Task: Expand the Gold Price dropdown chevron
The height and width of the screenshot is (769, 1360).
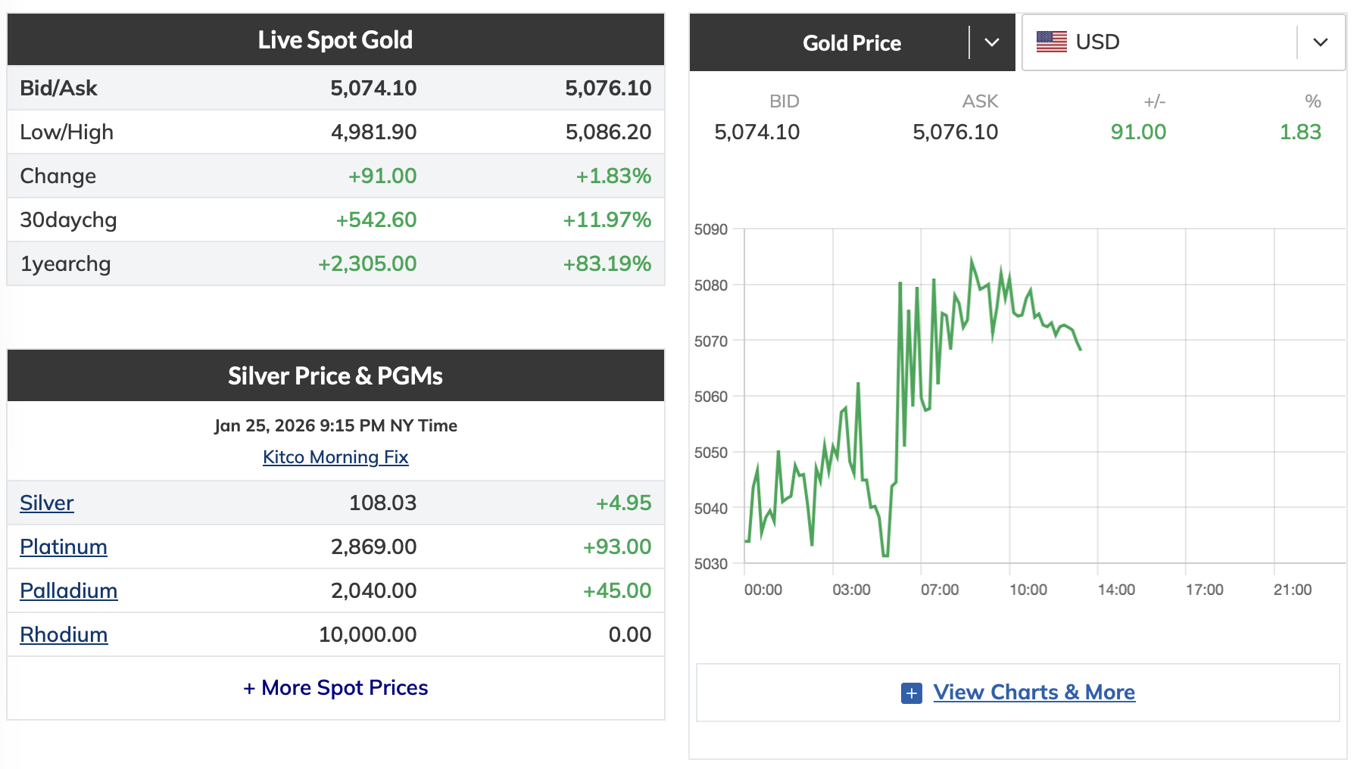Action: coord(992,42)
